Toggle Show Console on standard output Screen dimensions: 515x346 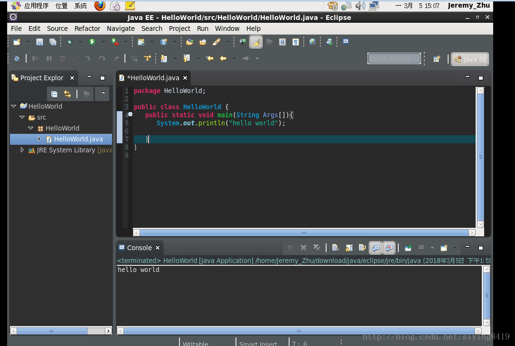pyautogui.click(x=376, y=248)
